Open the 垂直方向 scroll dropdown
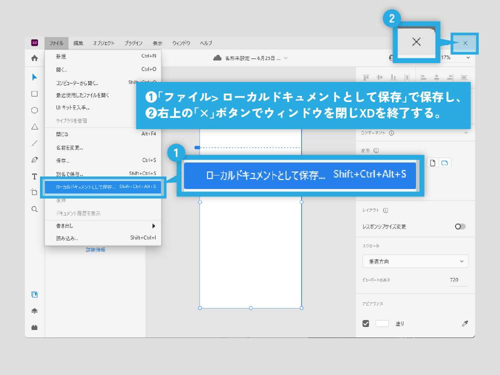 click(415, 261)
